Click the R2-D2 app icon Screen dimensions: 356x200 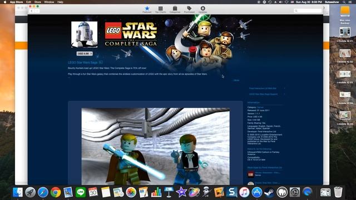pyautogui.click(x=84, y=34)
